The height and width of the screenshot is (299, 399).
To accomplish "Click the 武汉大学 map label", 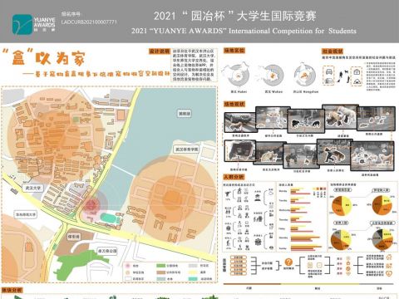I will click(x=33, y=188).
